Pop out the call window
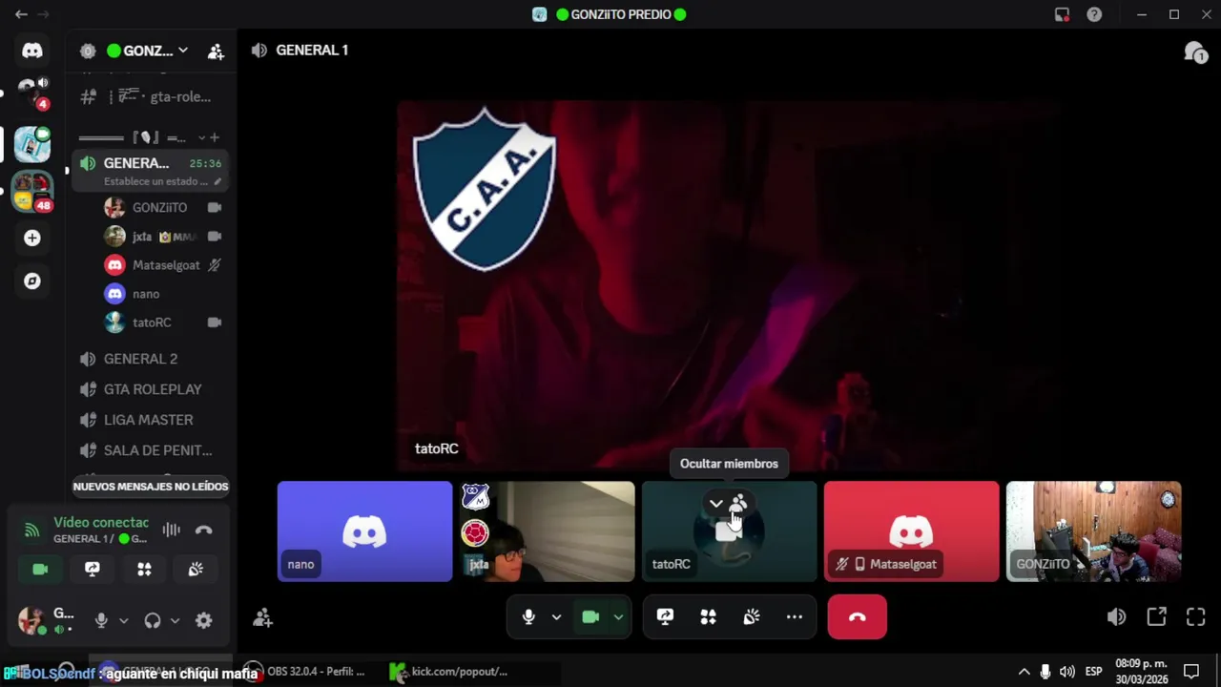Screen dimensions: 1221x687 tap(1156, 617)
